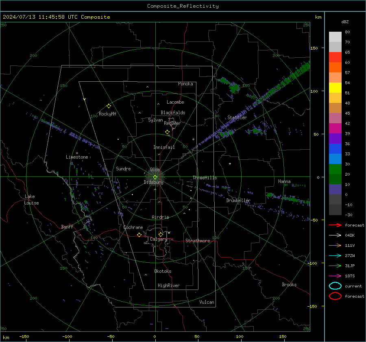The width and height of the screenshot is (366, 342).
Task: Select the Brooks city label
Action: [289, 285]
